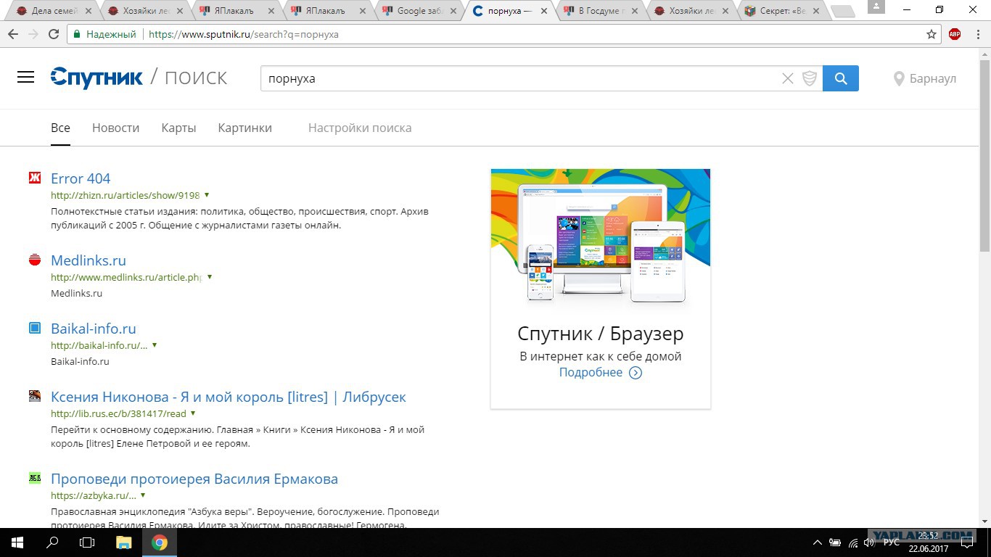Open the battery status tray icon
The height and width of the screenshot is (557, 991).
[x=835, y=542]
